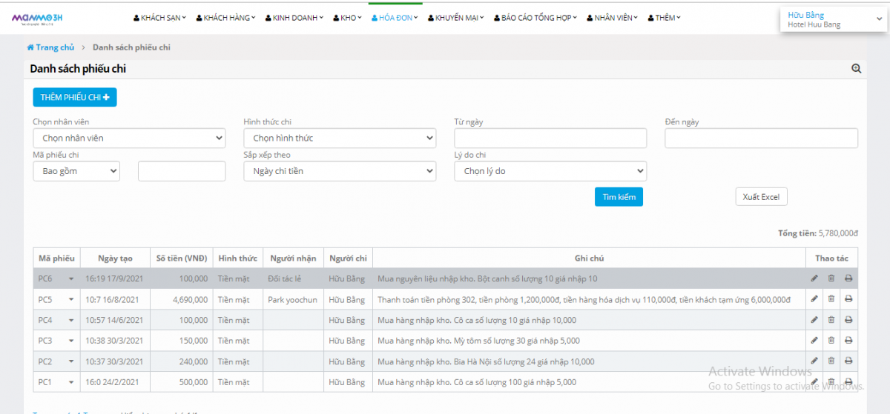Image resolution: width=890 pixels, height=414 pixels.
Task: Open the Chọn hình thức dropdown
Action: [x=340, y=138]
